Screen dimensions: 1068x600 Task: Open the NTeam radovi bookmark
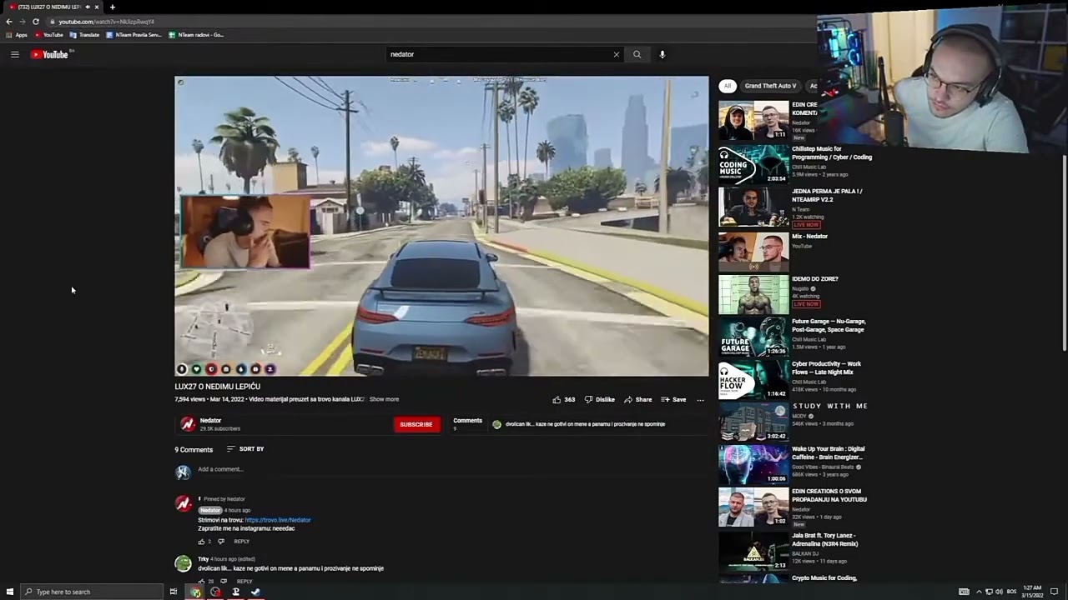coord(196,35)
